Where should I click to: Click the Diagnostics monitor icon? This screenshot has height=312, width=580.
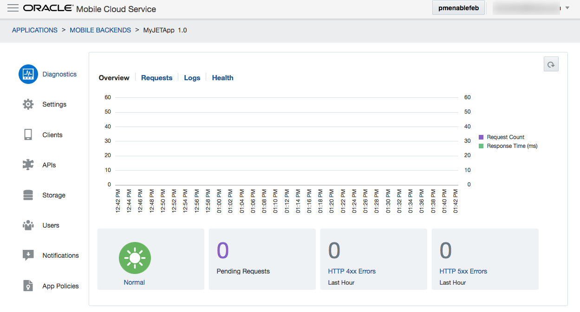coord(28,74)
